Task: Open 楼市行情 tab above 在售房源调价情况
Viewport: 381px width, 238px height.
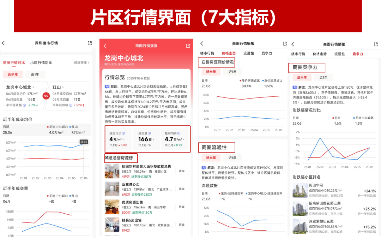Action: (207, 53)
